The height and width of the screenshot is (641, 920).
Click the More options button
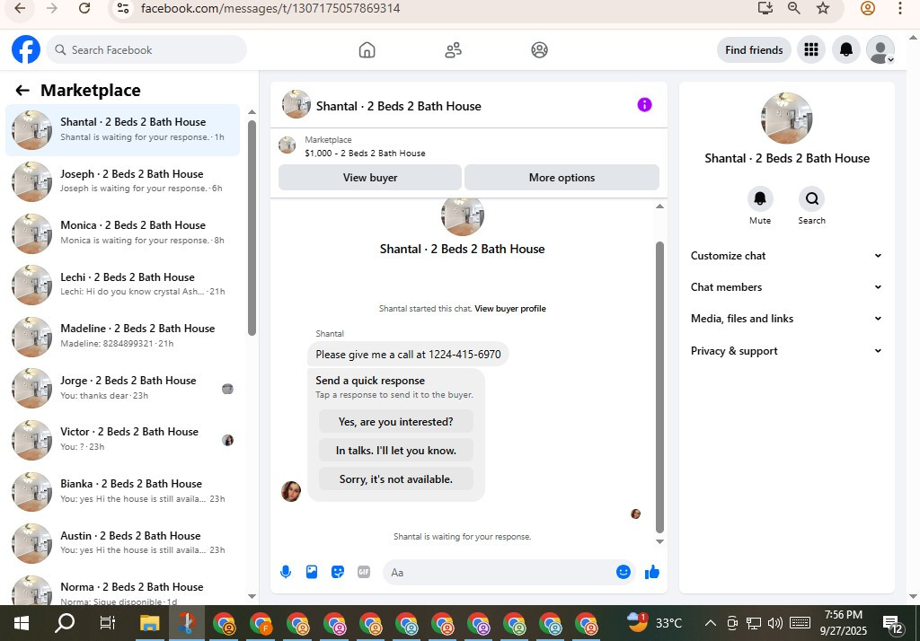[562, 178]
